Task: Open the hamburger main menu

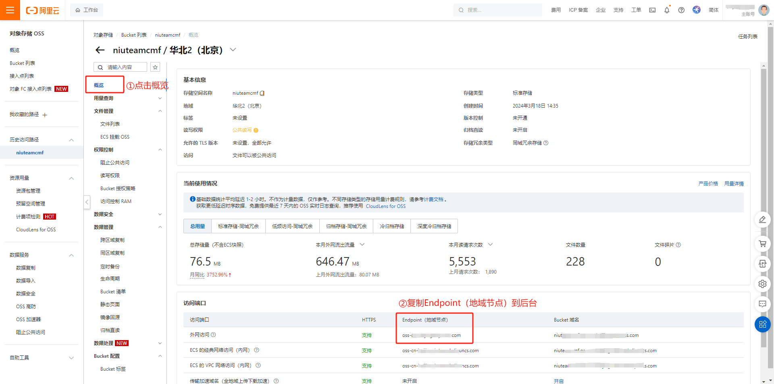Action: (x=10, y=10)
